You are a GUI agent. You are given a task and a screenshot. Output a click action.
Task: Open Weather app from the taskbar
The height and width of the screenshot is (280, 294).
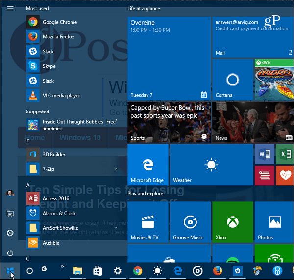point(157,271)
